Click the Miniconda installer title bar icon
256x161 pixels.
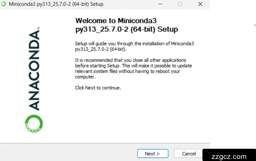[4, 4]
